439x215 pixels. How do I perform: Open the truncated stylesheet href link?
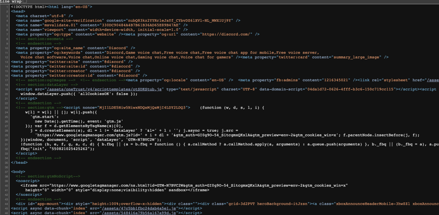pos(433,80)
